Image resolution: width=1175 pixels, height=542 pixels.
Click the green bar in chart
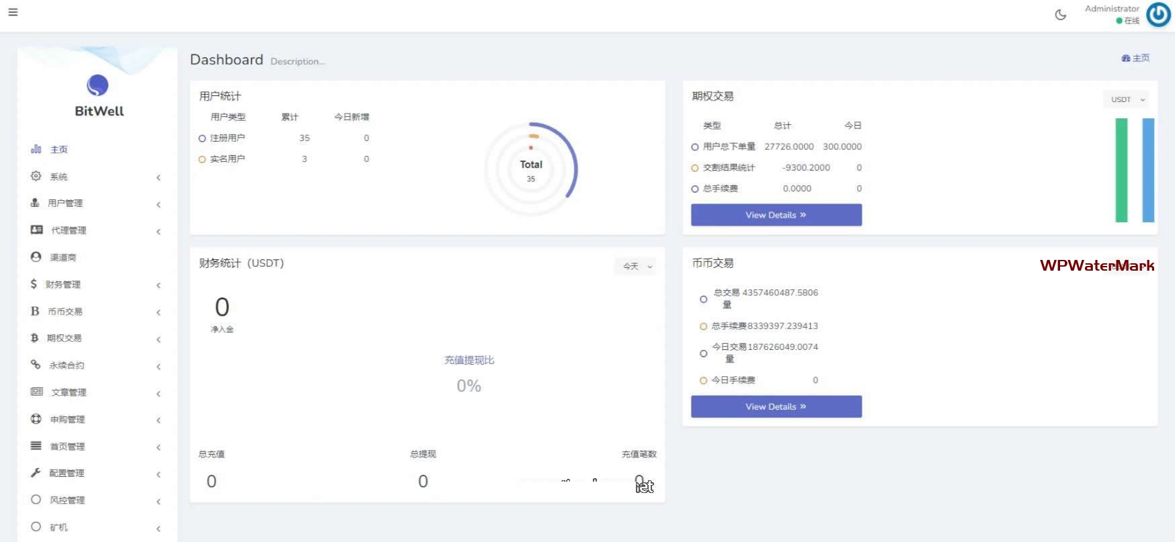(x=1121, y=170)
